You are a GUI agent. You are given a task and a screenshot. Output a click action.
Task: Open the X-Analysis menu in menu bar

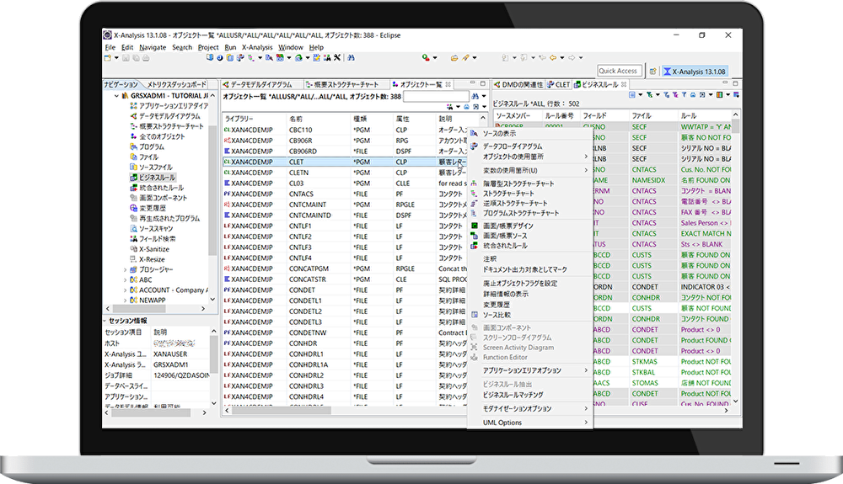pos(257,47)
